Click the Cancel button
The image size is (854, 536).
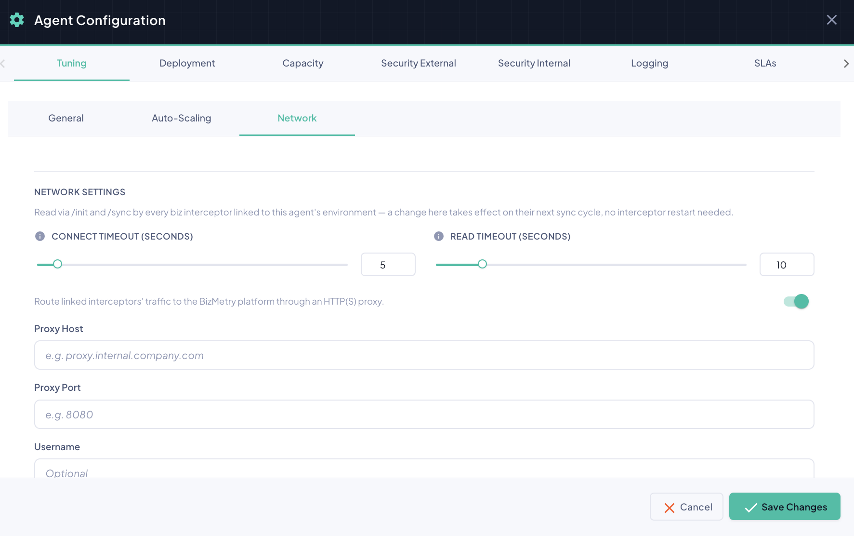click(686, 507)
